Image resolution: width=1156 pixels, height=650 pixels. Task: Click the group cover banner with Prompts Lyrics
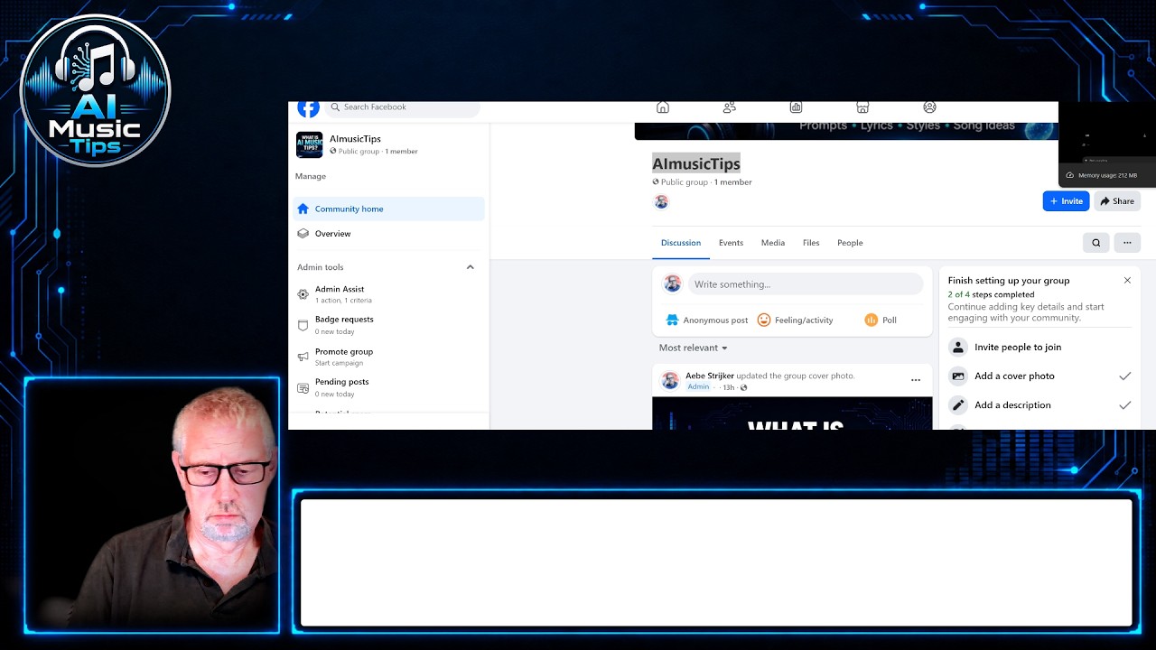[x=845, y=131]
